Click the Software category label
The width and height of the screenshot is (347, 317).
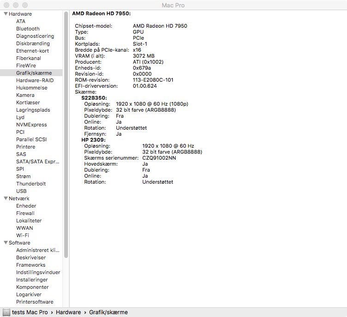(19, 243)
